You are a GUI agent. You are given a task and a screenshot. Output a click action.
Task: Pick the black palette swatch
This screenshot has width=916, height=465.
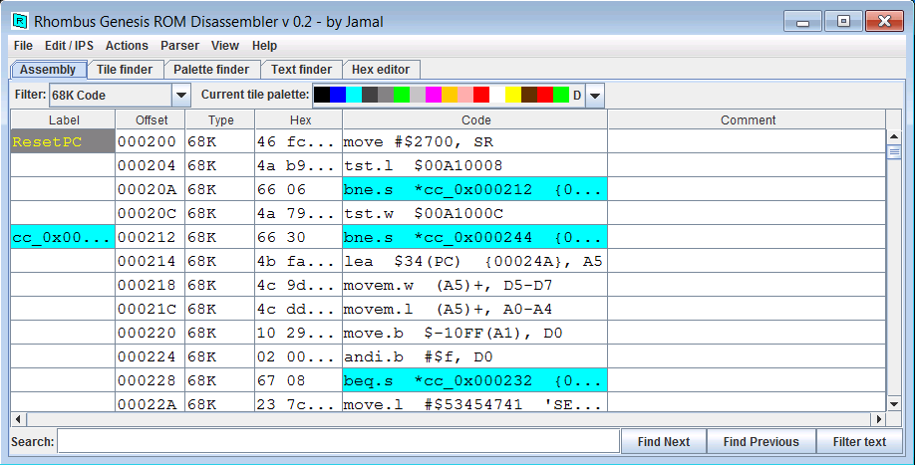click(x=322, y=95)
